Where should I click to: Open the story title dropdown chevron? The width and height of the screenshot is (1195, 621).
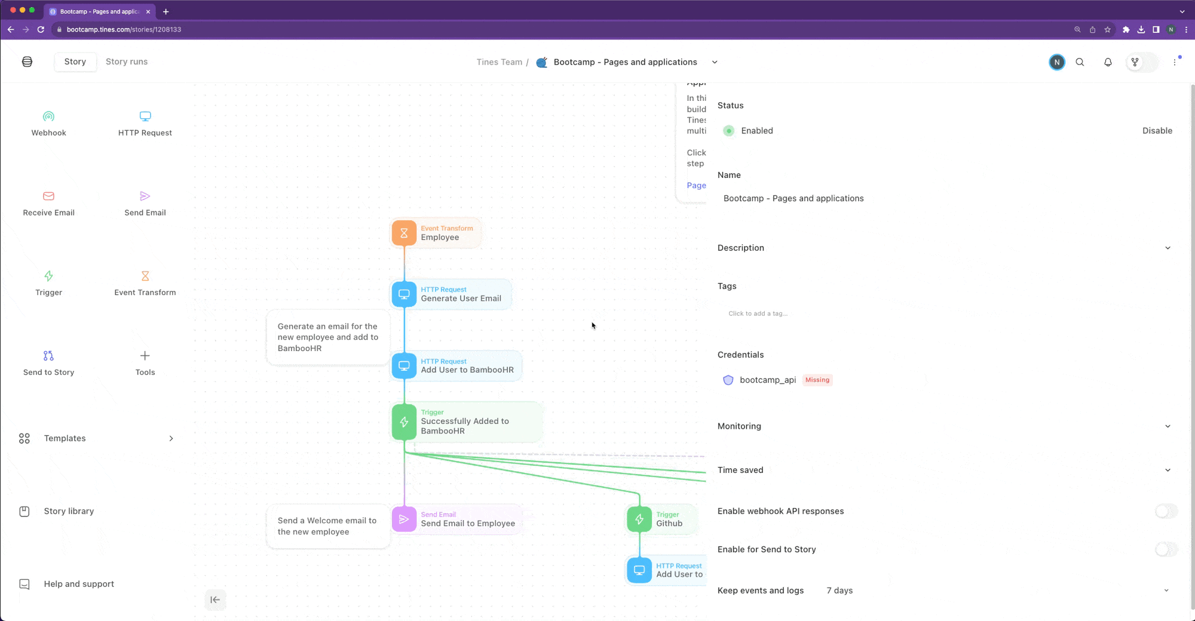click(x=715, y=62)
